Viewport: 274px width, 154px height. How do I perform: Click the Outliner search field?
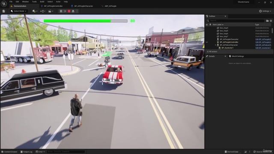tap(235, 21)
